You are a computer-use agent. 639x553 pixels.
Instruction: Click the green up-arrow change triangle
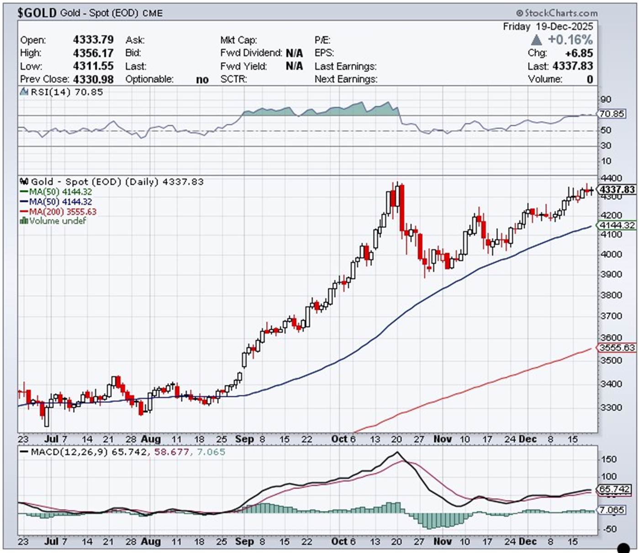(536, 40)
